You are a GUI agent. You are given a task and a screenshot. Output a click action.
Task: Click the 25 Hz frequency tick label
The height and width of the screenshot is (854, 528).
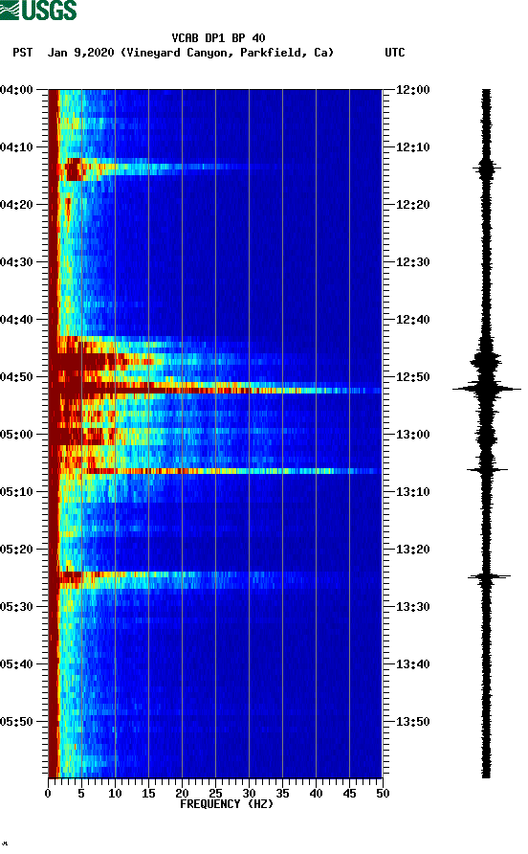pyautogui.click(x=215, y=794)
